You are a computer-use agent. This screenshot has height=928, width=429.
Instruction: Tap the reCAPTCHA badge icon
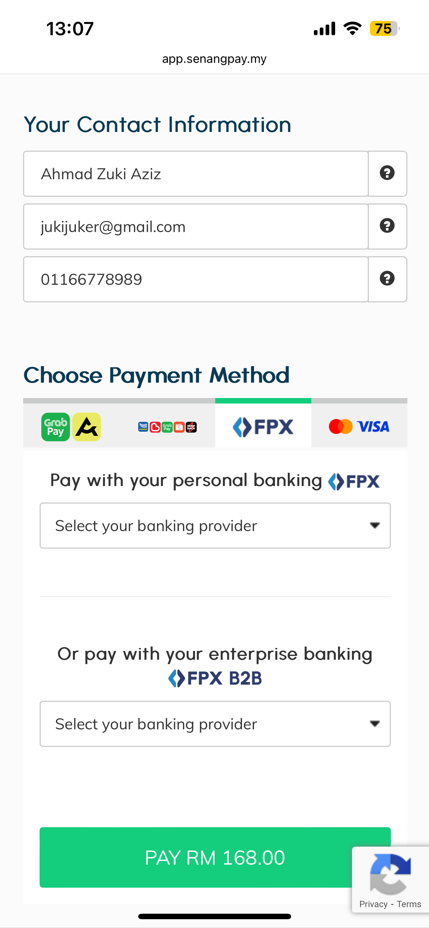pos(390,874)
